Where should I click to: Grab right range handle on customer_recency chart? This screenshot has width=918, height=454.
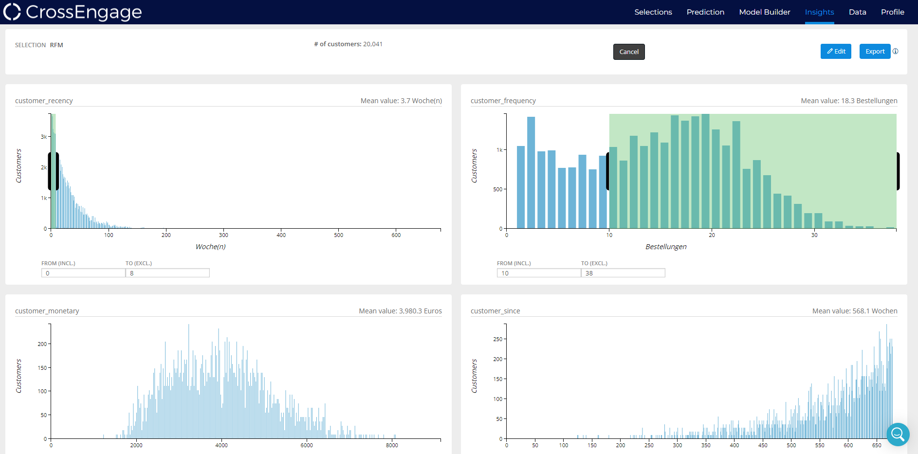coord(57,171)
